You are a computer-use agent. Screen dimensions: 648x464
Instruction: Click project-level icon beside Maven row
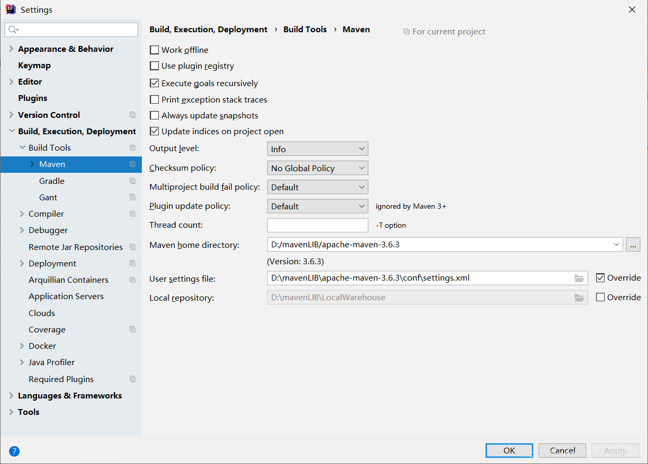(x=132, y=164)
